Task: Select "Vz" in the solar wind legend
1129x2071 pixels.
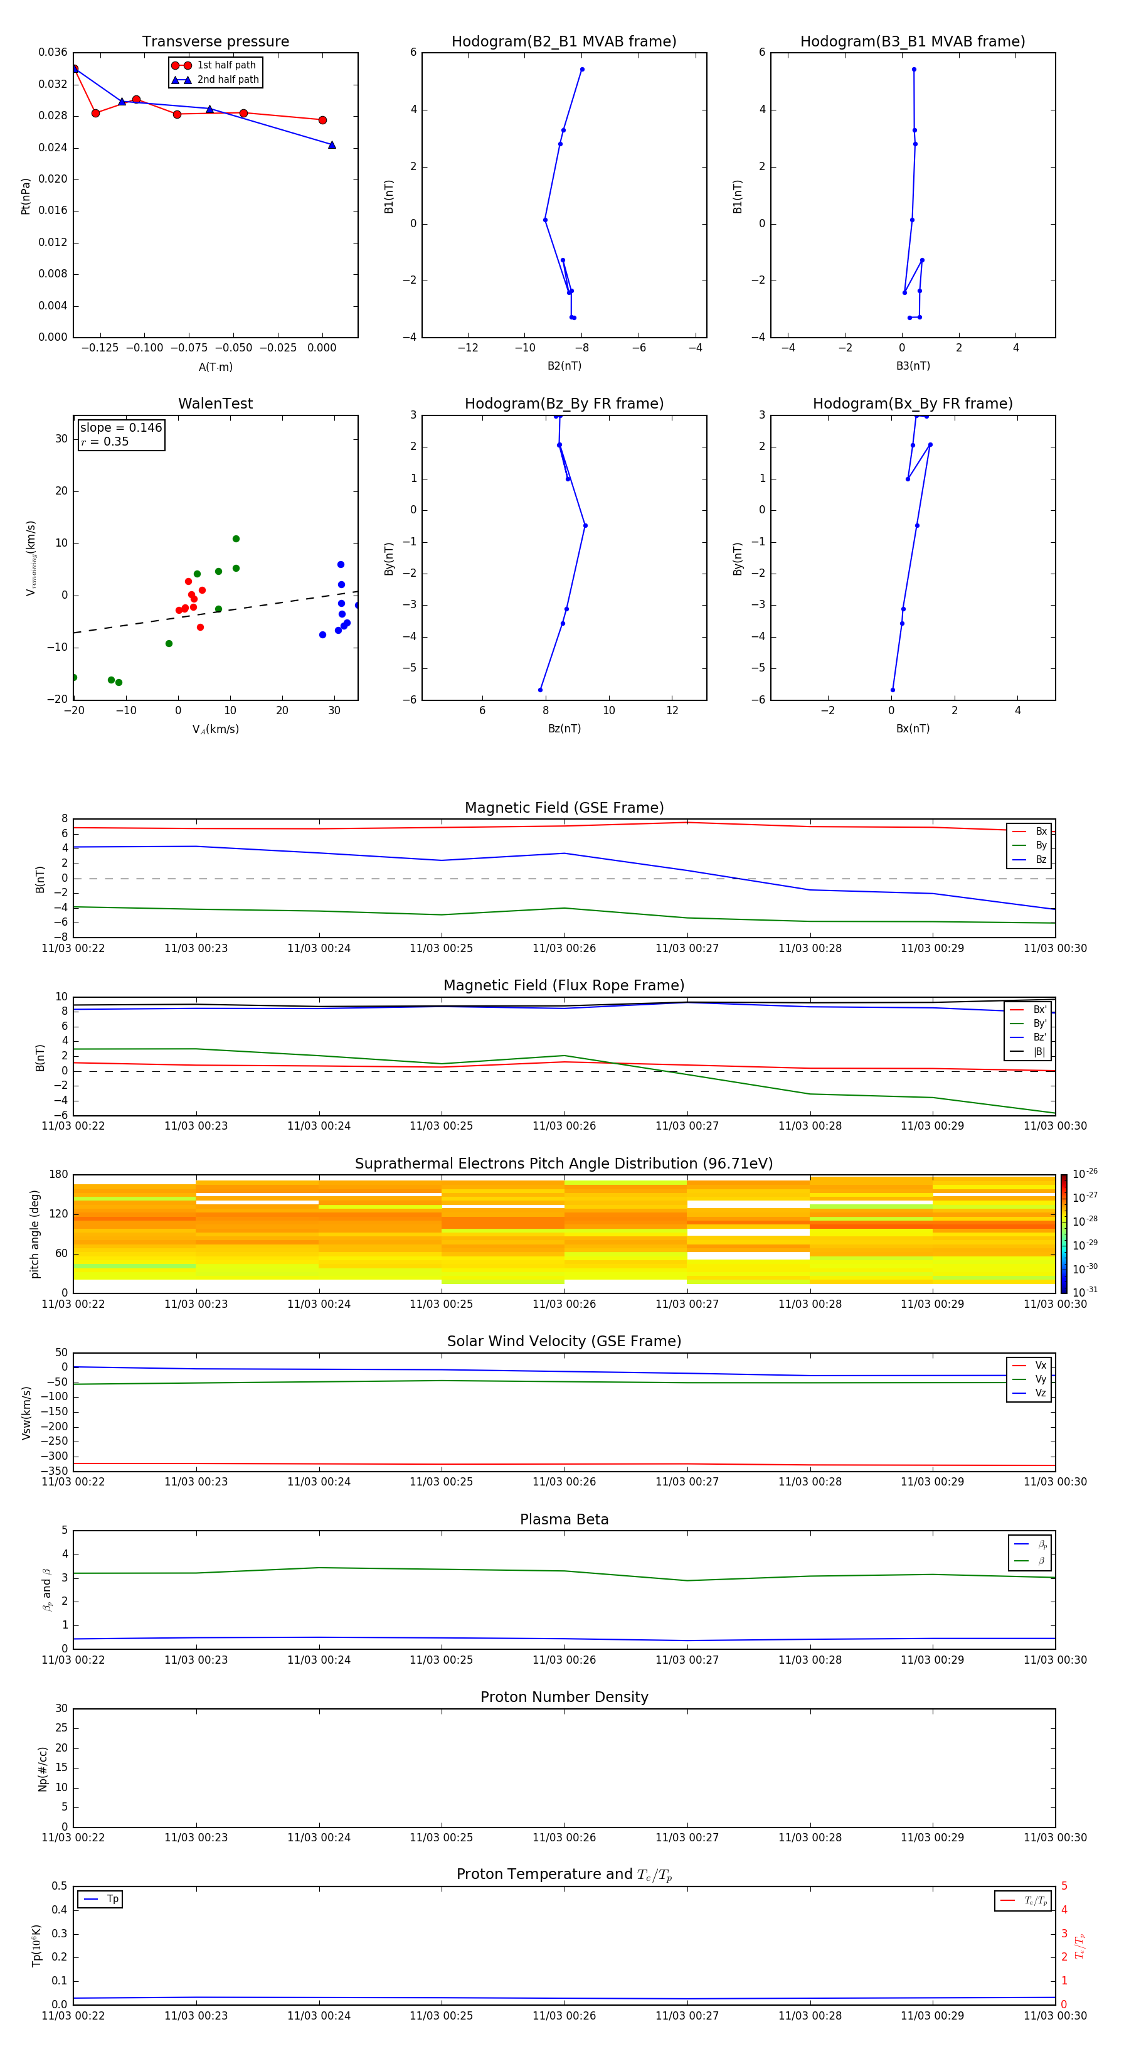Action: (x=1029, y=1393)
